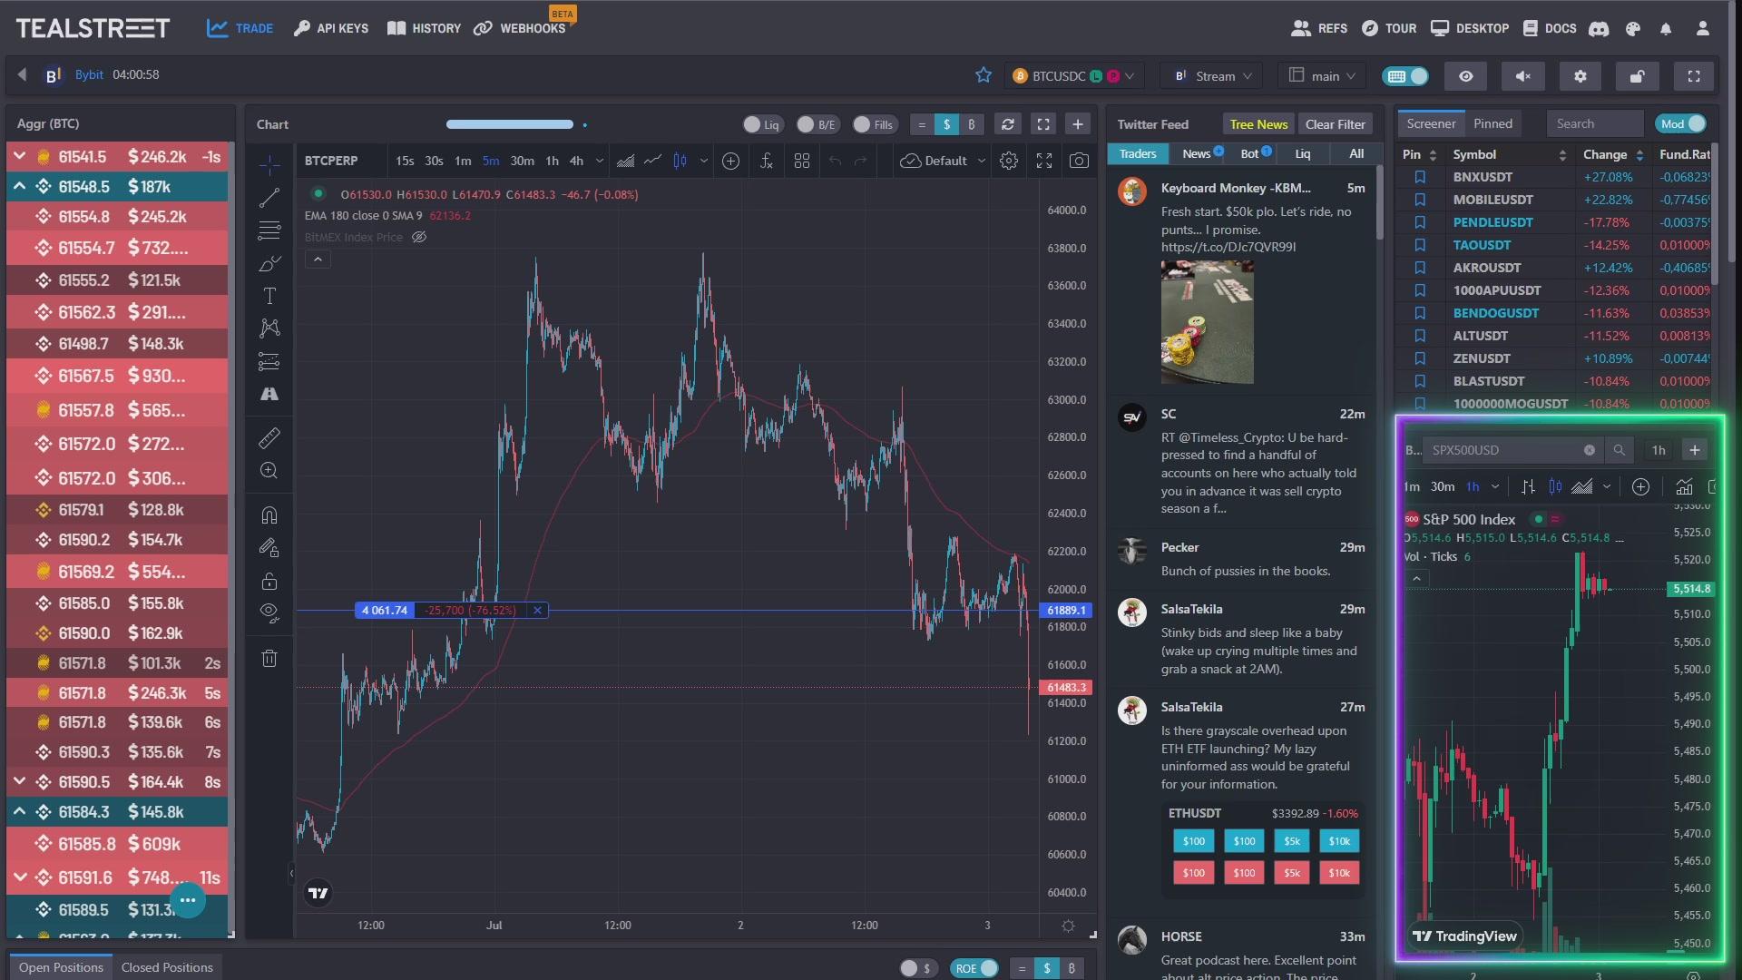Open the main layout dropdown
This screenshot has width=1742, height=980.
(1323, 76)
